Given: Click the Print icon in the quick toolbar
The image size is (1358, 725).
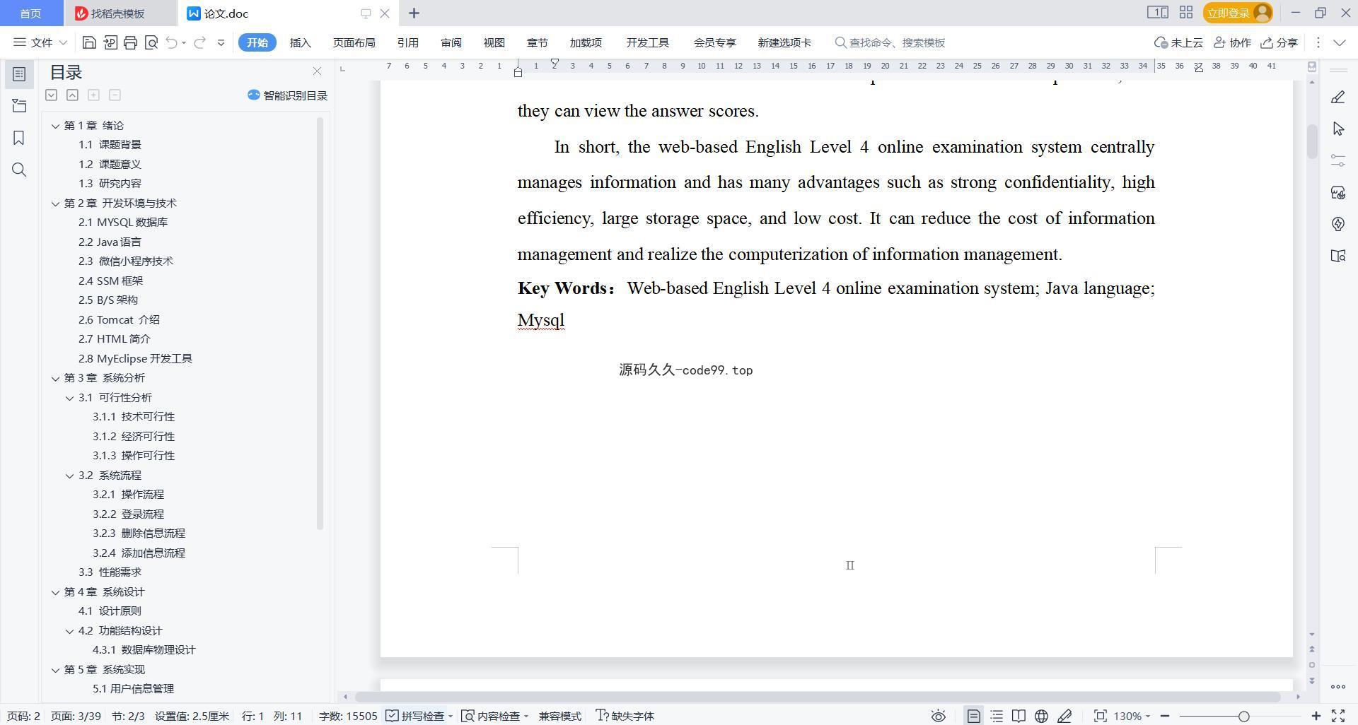Looking at the screenshot, I should coord(130,42).
